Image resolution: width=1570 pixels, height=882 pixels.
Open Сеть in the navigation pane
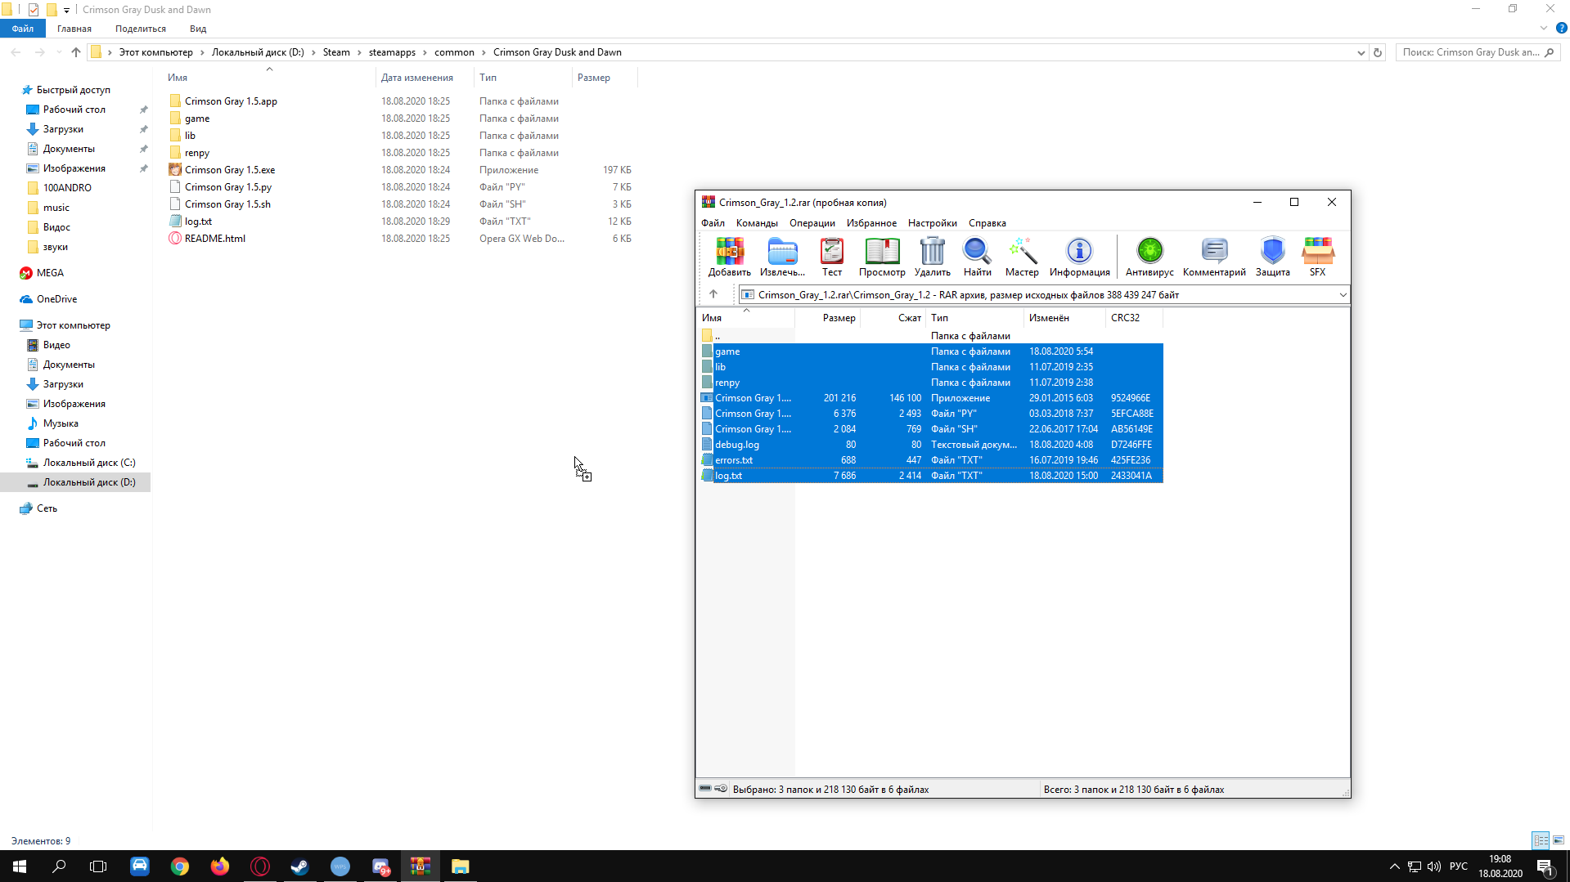[x=47, y=508]
